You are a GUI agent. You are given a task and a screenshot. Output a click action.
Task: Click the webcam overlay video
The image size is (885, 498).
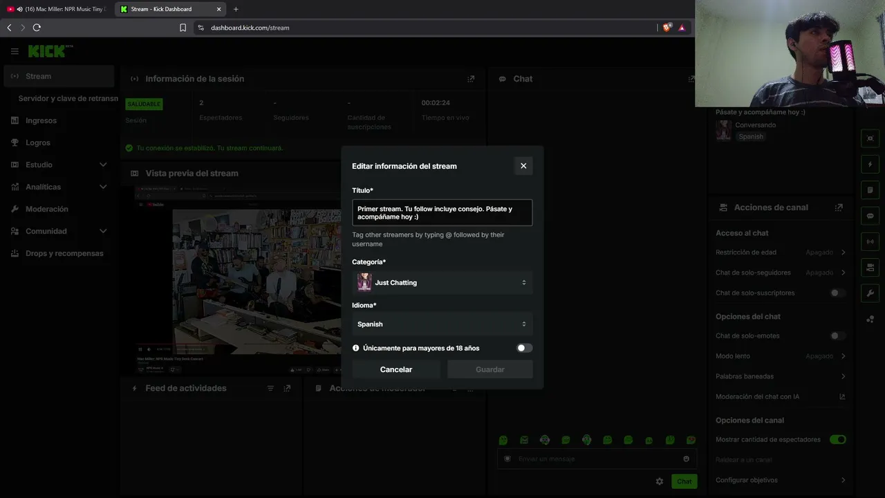(790, 53)
